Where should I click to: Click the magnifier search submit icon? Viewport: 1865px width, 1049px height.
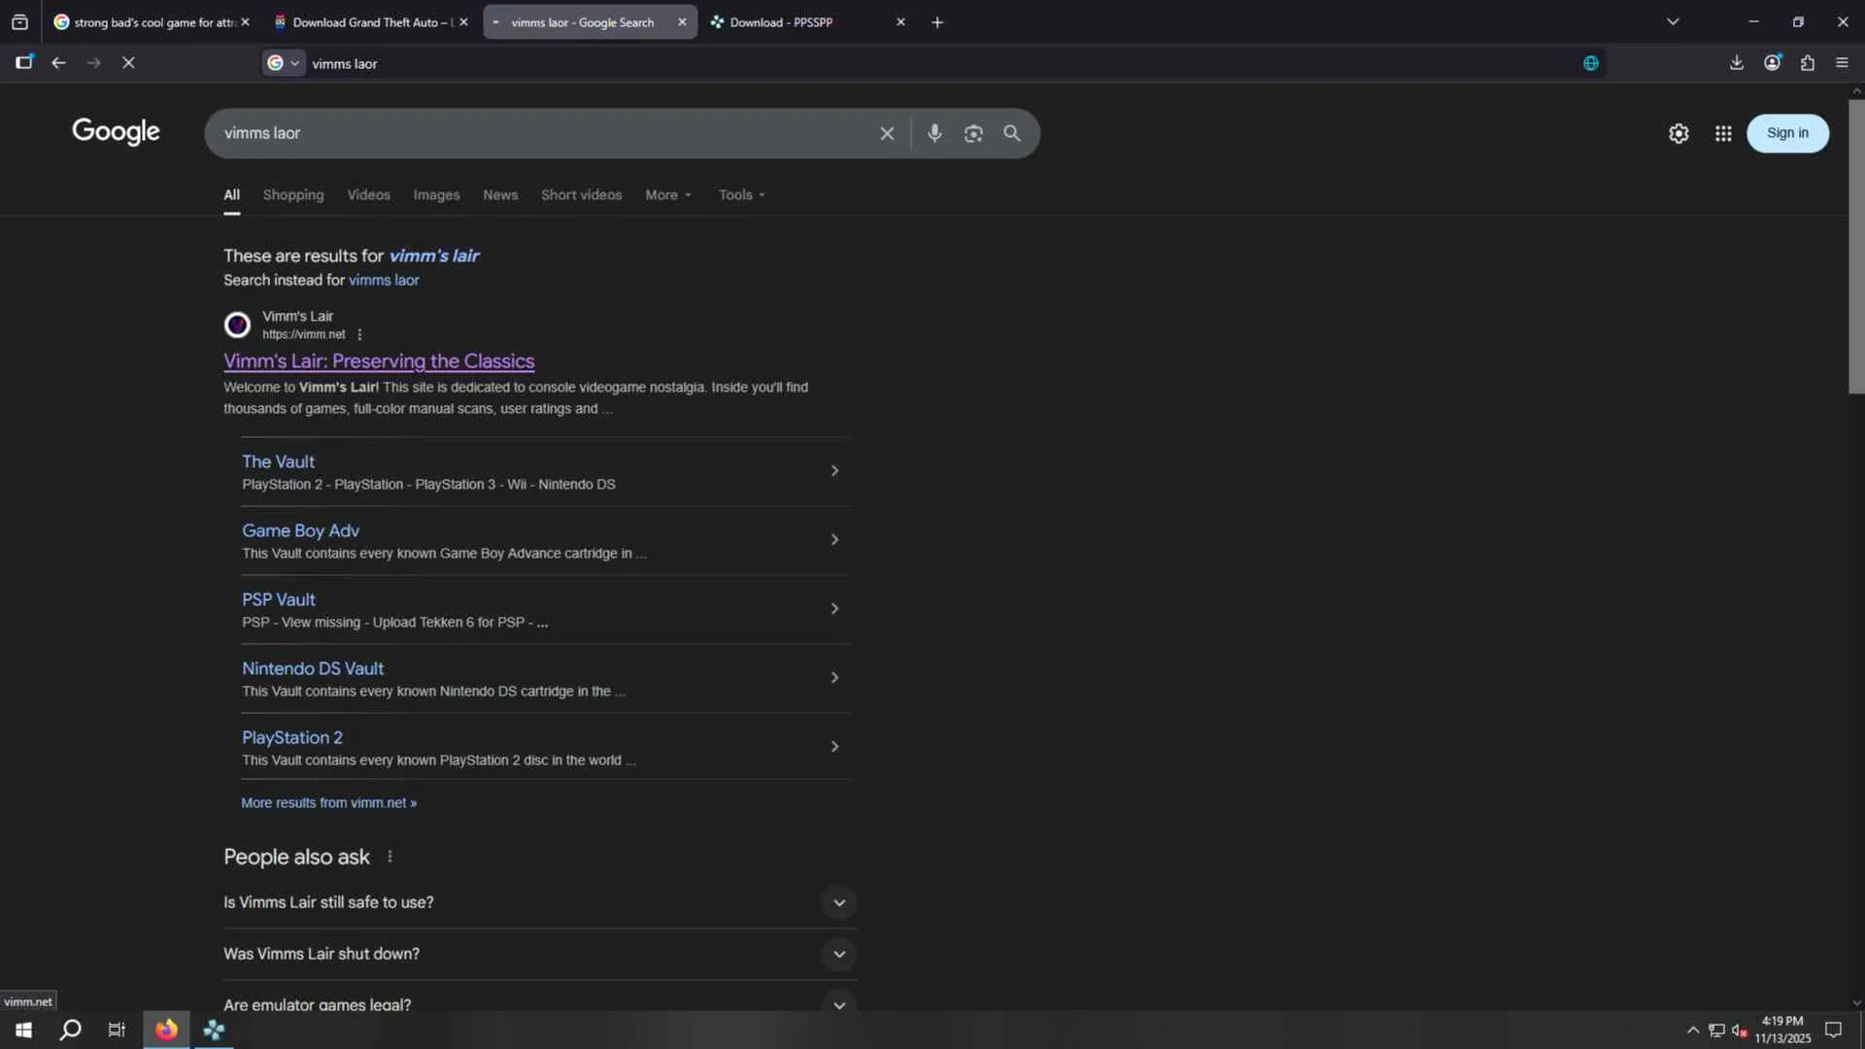click(x=1012, y=133)
